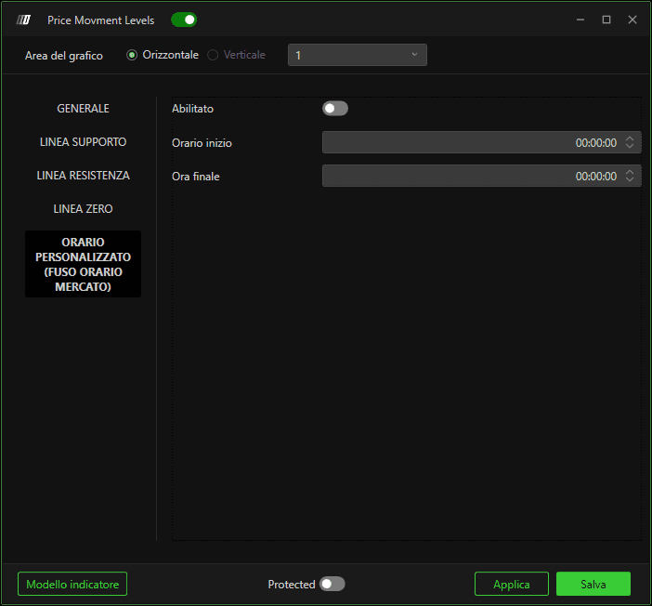This screenshot has width=652, height=606.
Task: Select the ORARIO PERSONALIZZATO tab
Action: point(84,264)
